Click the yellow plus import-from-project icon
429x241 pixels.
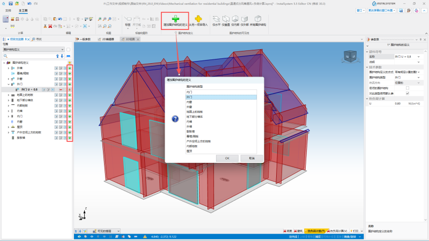198,19
